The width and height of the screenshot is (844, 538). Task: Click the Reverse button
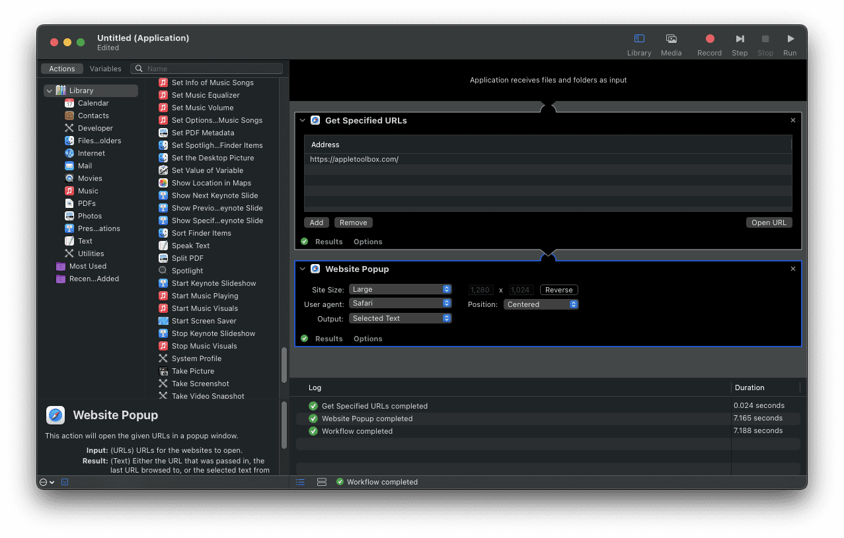tap(558, 290)
